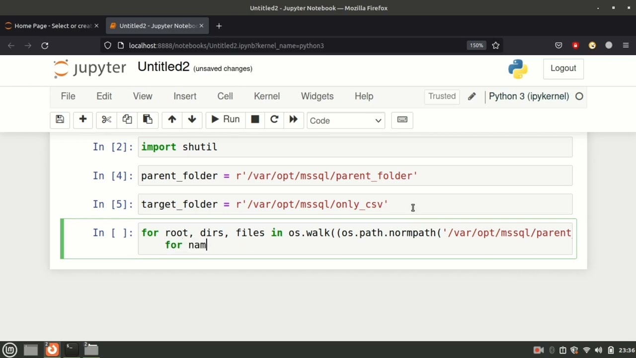Click the Run button
636x358 pixels.
226,120
